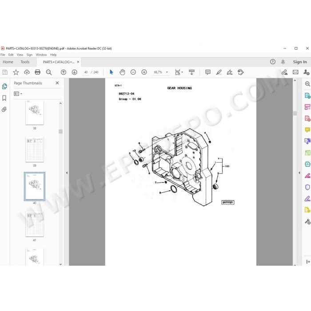Open the notifications bell icon

click(x=283, y=62)
